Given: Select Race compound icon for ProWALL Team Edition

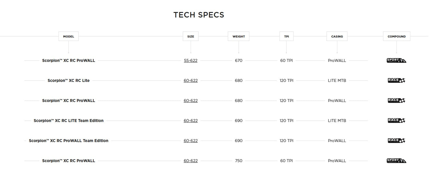Looking at the screenshot, I should click(396, 140).
